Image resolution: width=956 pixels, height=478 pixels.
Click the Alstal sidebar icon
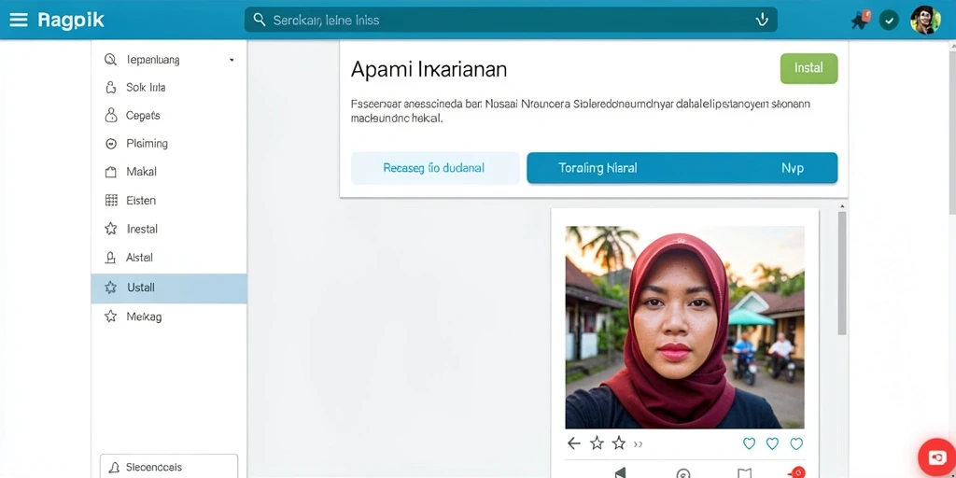[x=110, y=258]
